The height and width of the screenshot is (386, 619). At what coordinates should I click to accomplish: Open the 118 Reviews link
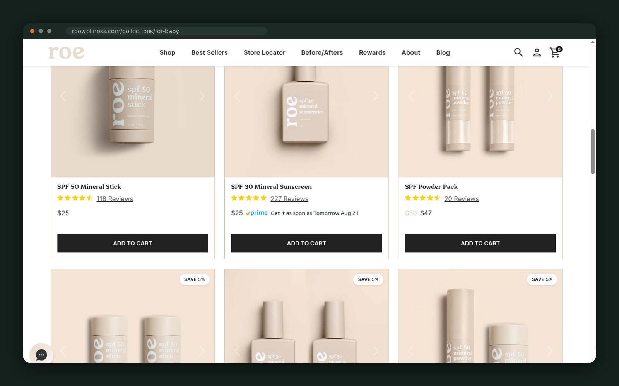click(x=115, y=199)
